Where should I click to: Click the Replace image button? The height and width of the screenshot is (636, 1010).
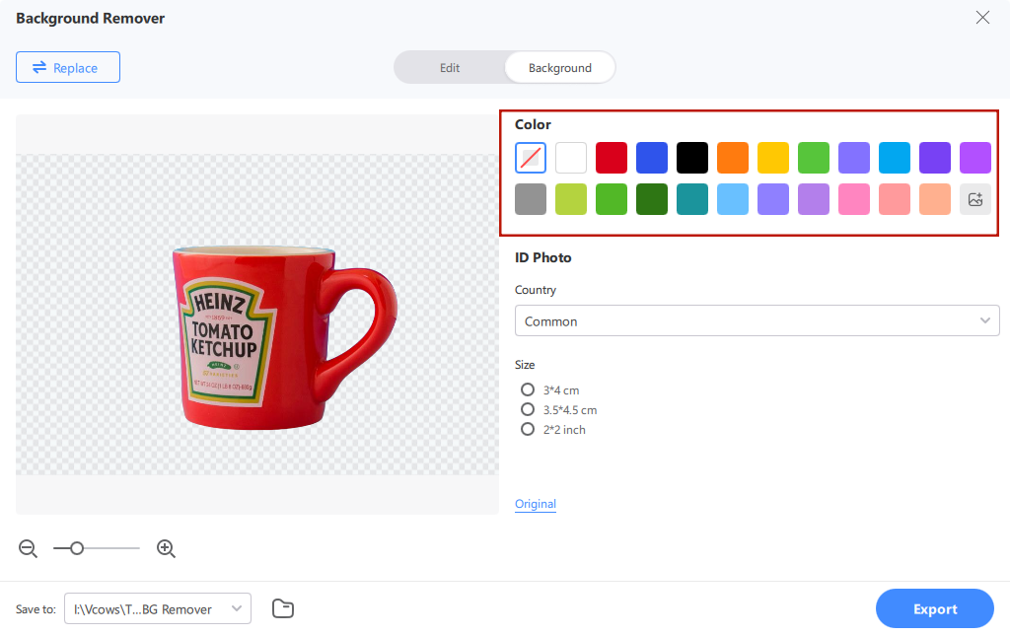click(68, 67)
